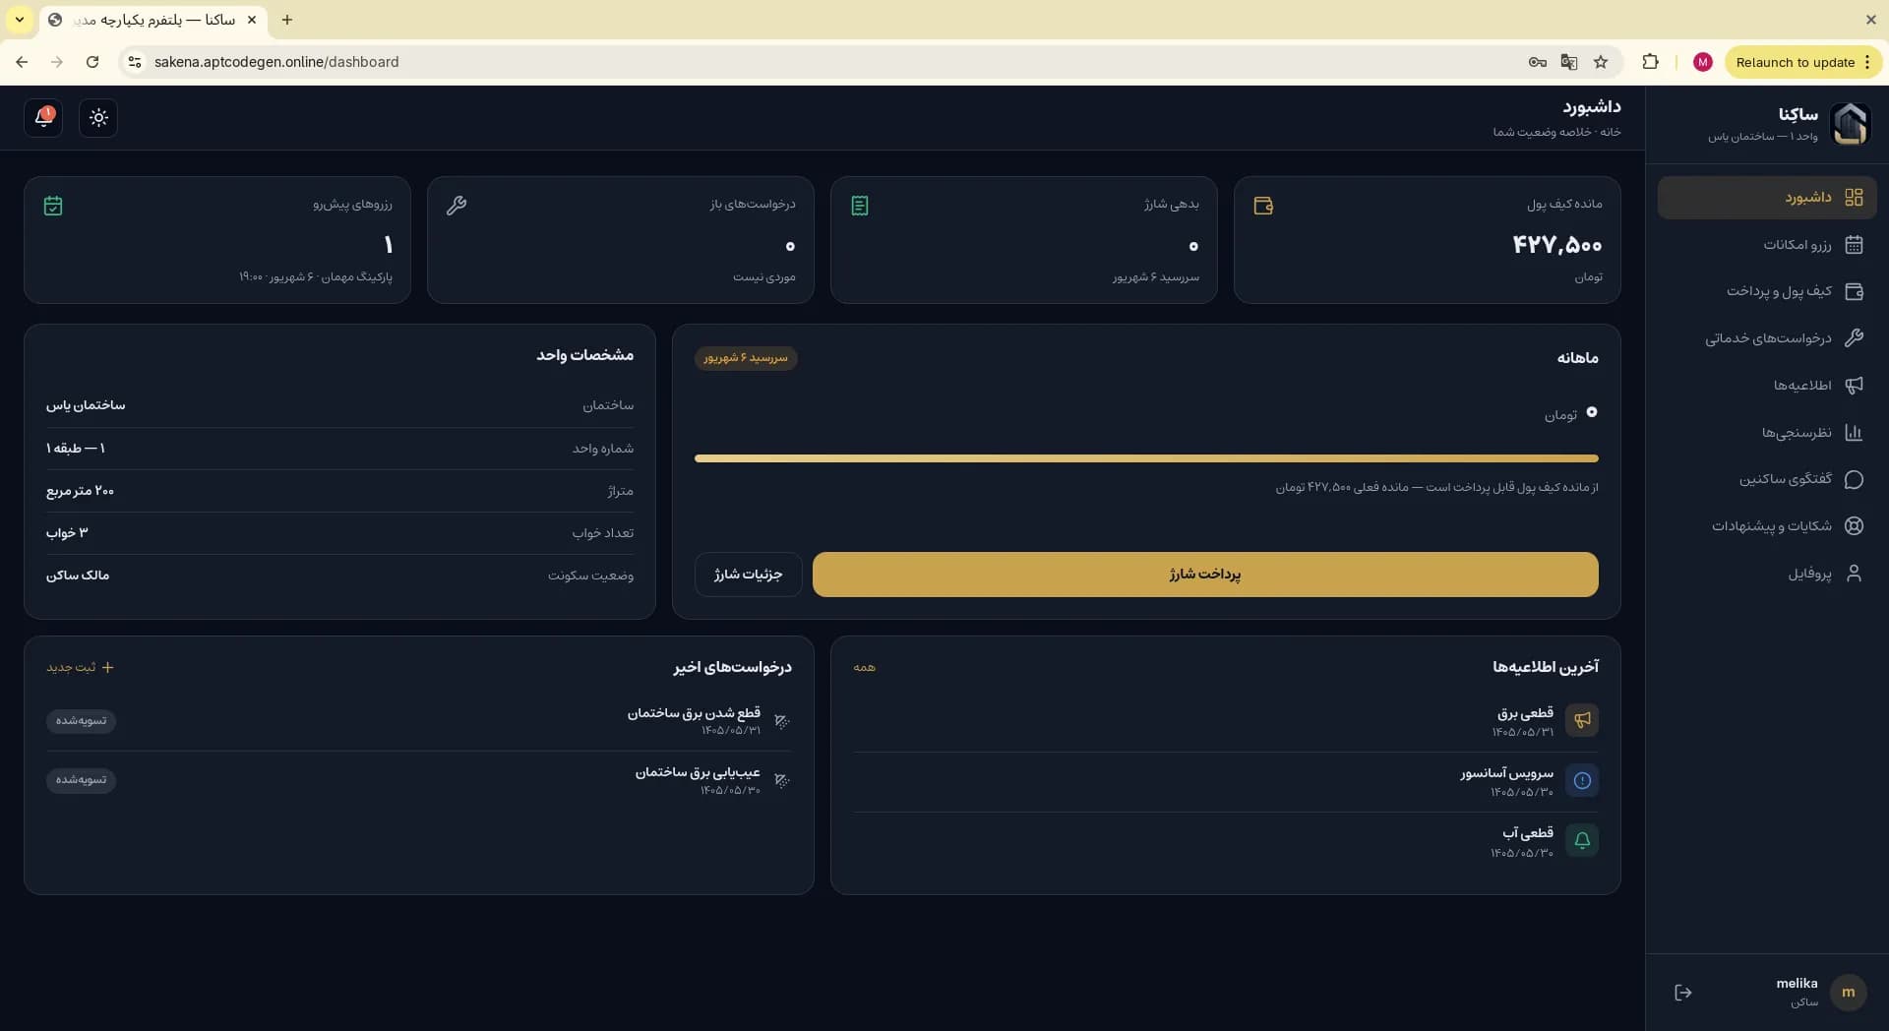Click the ۴۲۷,۵۰۰ wallet balance value
The image size is (1889, 1031).
1557,245
